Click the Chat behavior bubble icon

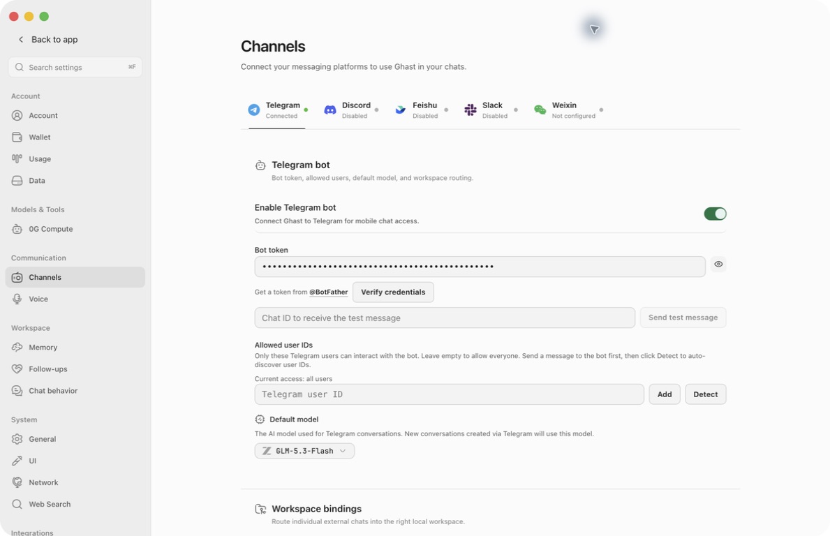pyautogui.click(x=17, y=391)
